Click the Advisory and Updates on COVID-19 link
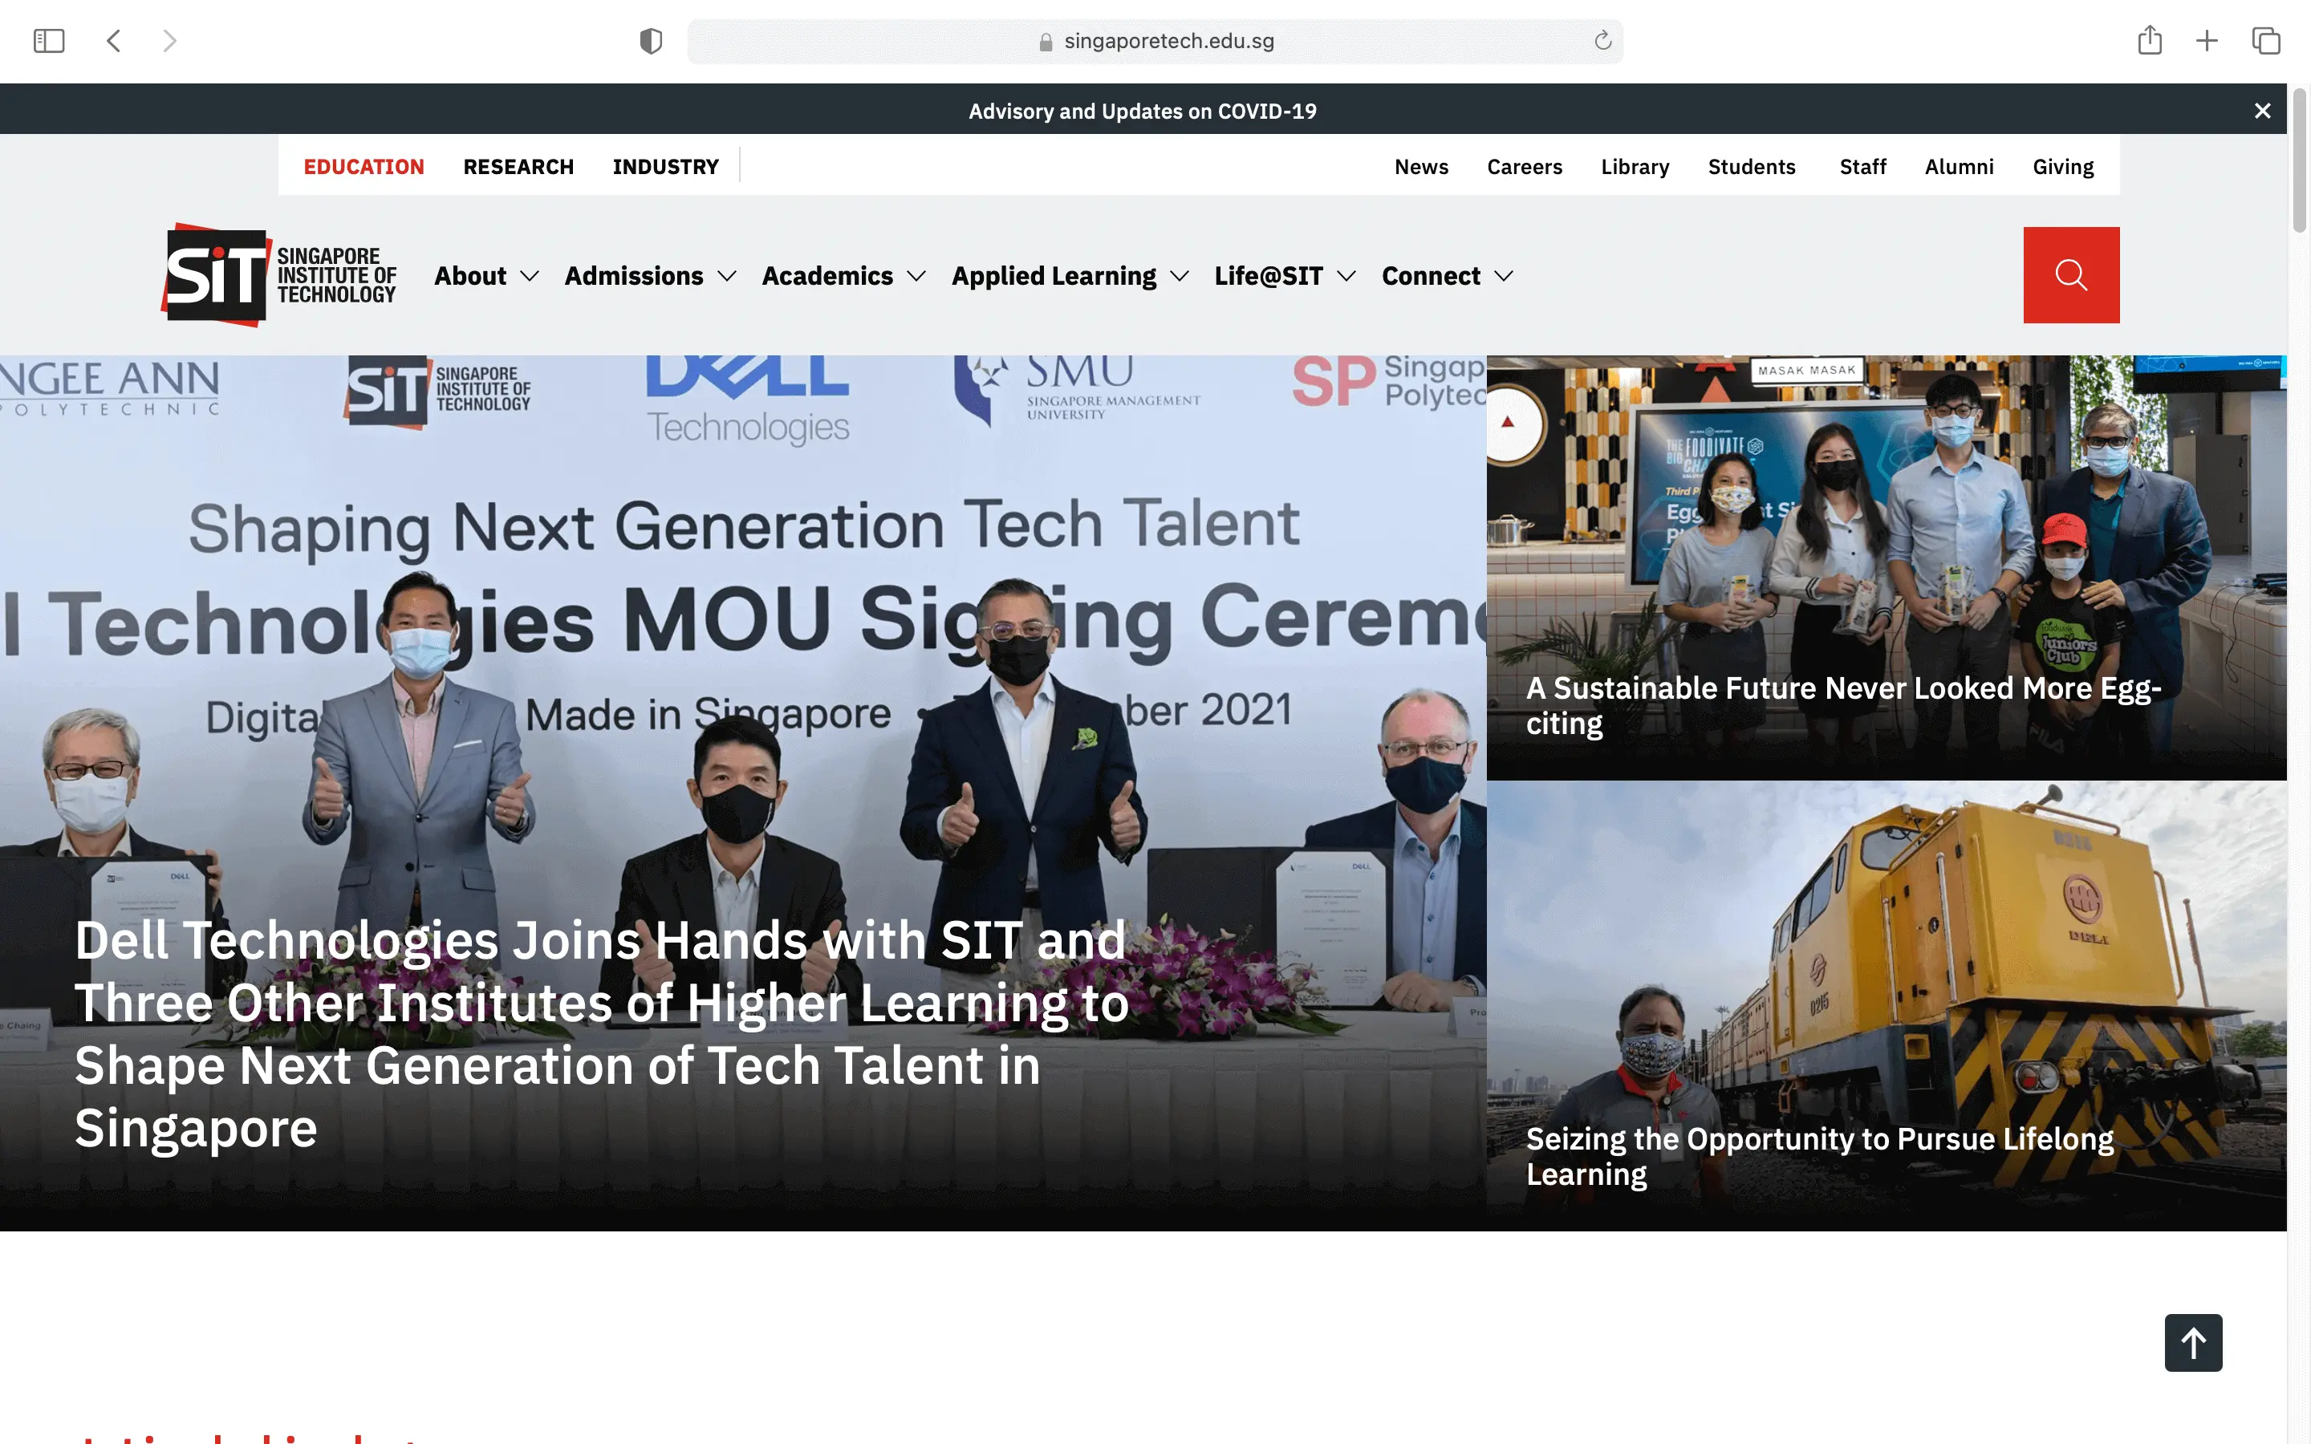Image resolution: width=2311 pixels, height=1444 pixels. 1142,111
